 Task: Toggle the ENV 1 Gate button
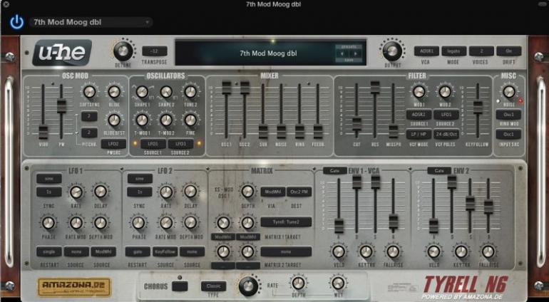point(334,170)
